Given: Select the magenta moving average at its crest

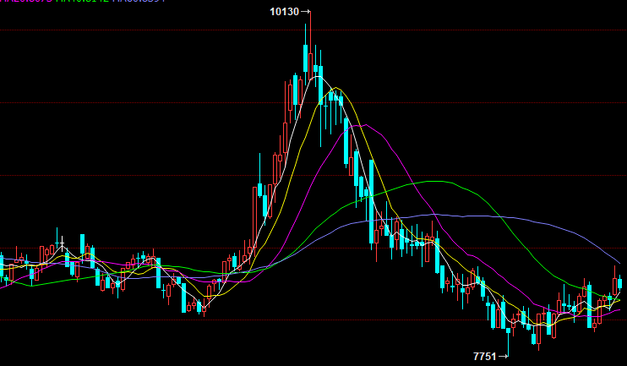Looking at the screenshot, I should coord(363,125).
